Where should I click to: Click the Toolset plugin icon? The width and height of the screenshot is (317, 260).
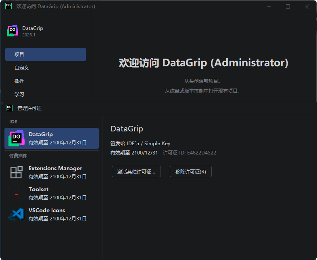pyautogui.click(x=17, y=194)
